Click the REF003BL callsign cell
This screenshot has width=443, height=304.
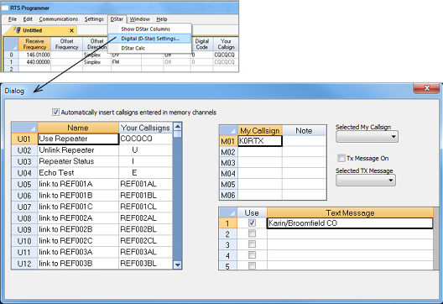(145, 264)
